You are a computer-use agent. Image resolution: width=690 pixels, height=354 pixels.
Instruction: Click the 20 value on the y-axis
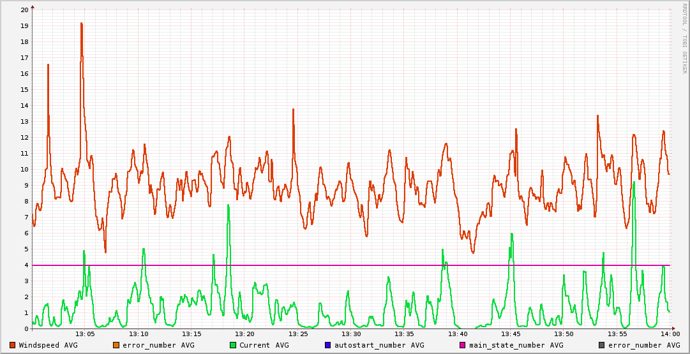[24, 10]
